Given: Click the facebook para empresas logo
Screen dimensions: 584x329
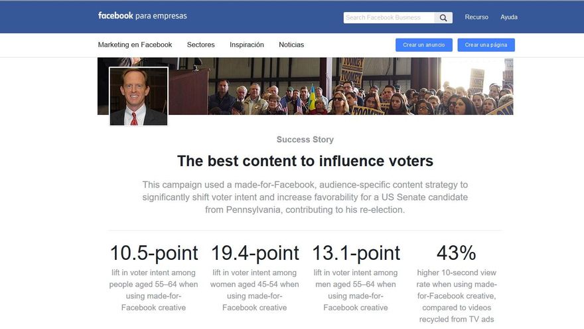Looking at the screenshot, I should pos(142,16).
